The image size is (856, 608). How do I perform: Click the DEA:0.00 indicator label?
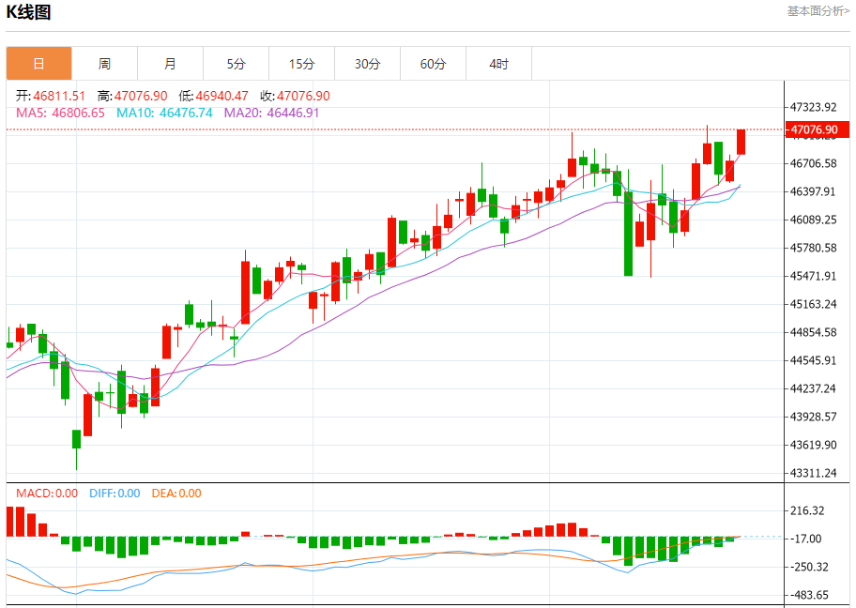pos(176,494)
